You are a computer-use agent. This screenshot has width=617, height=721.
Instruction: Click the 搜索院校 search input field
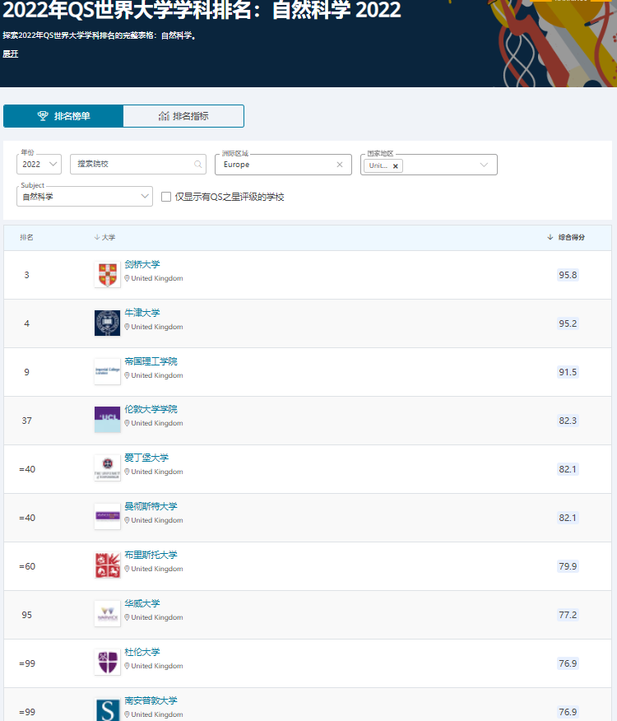tap(132, 165)
